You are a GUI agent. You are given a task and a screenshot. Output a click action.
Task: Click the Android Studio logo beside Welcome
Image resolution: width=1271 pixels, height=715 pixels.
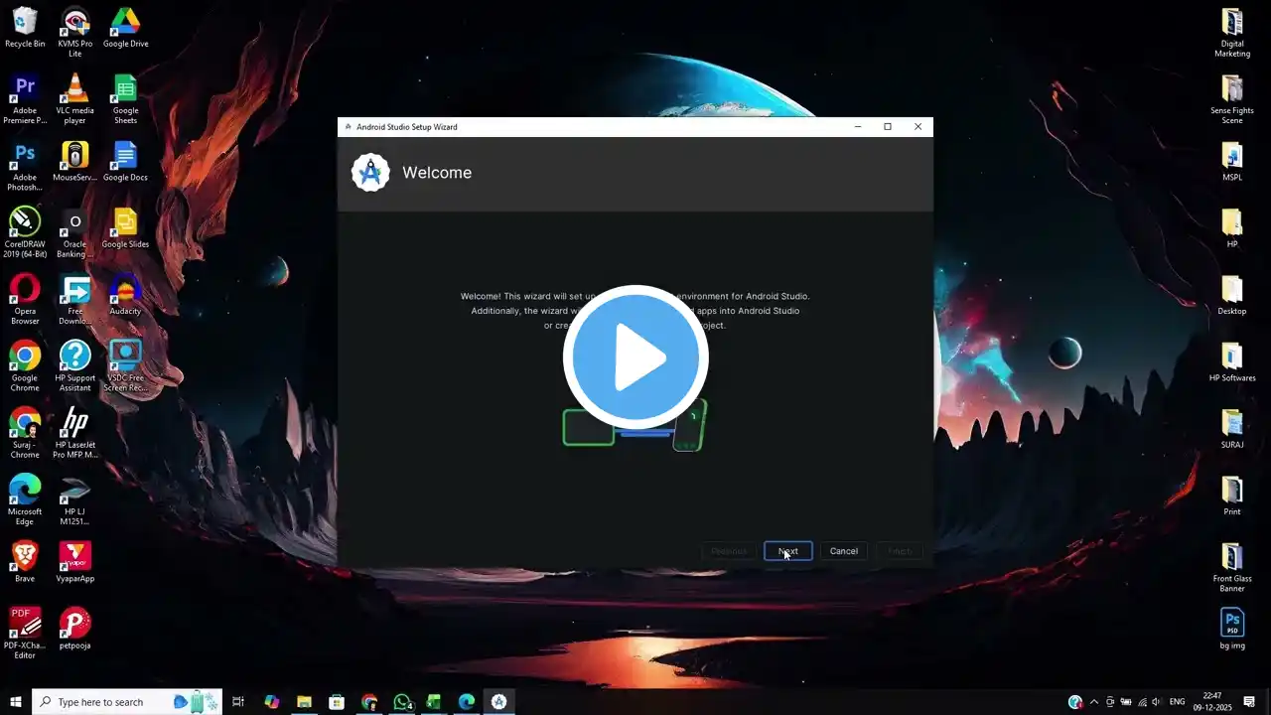[370, 173]
